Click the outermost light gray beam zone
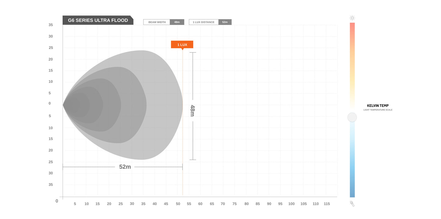Screen dimensions: 441x219 click(x=165, y=105)
